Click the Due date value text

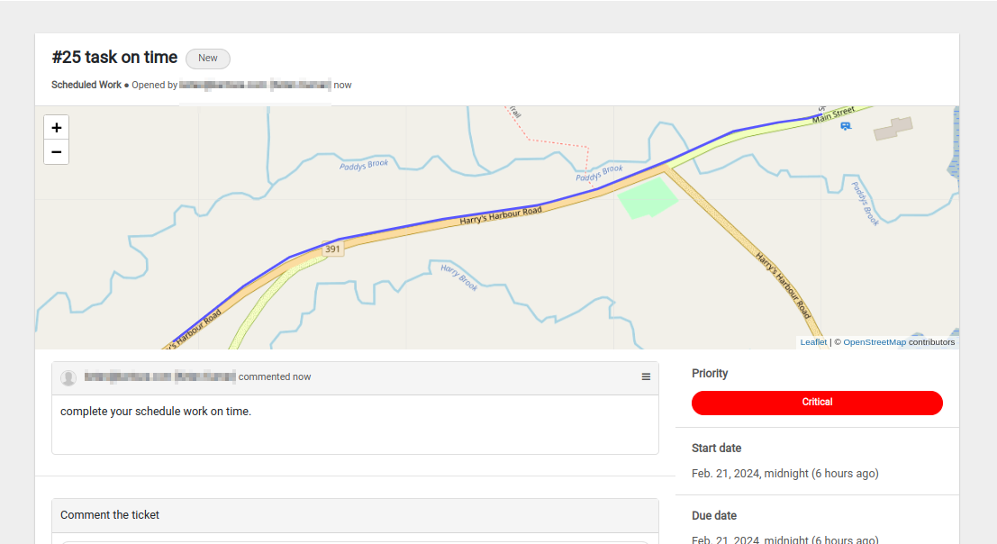click(784, 539)
